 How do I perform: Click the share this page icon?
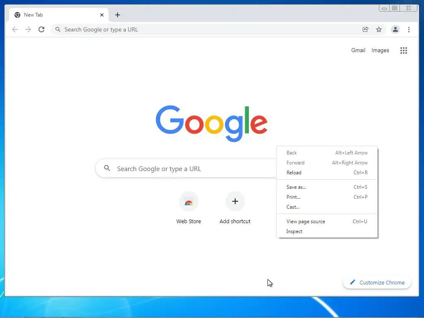[365, 29]
